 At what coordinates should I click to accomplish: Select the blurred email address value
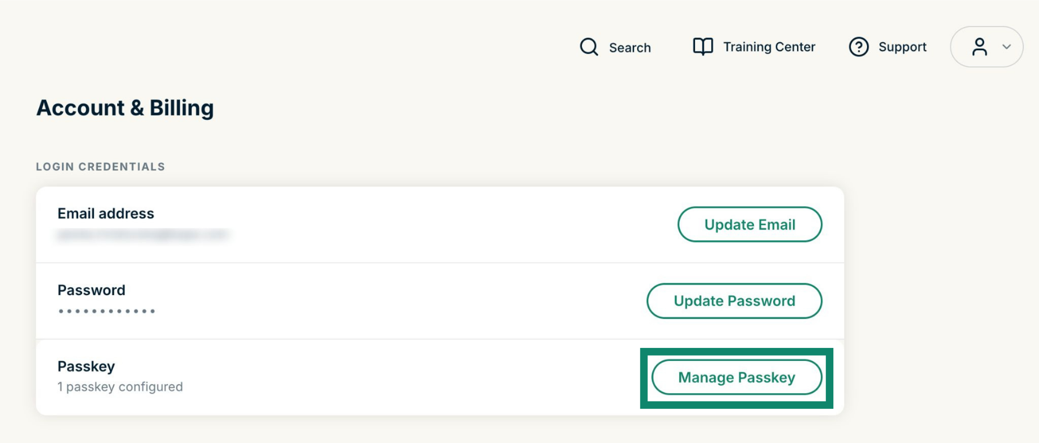point(143,235)
